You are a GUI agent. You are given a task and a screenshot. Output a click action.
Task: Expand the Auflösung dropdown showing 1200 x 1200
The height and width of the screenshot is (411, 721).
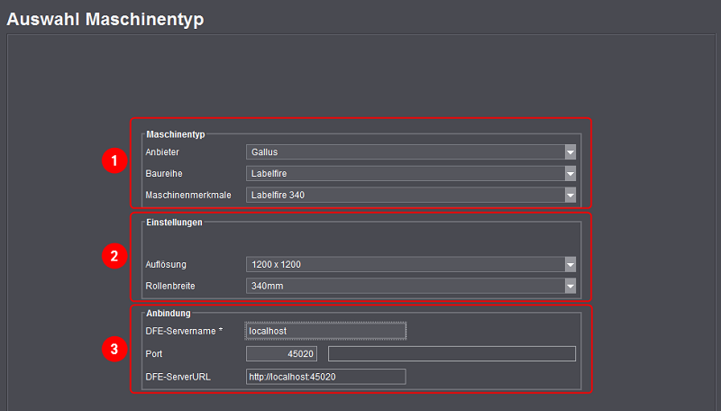tap(411, 264)
